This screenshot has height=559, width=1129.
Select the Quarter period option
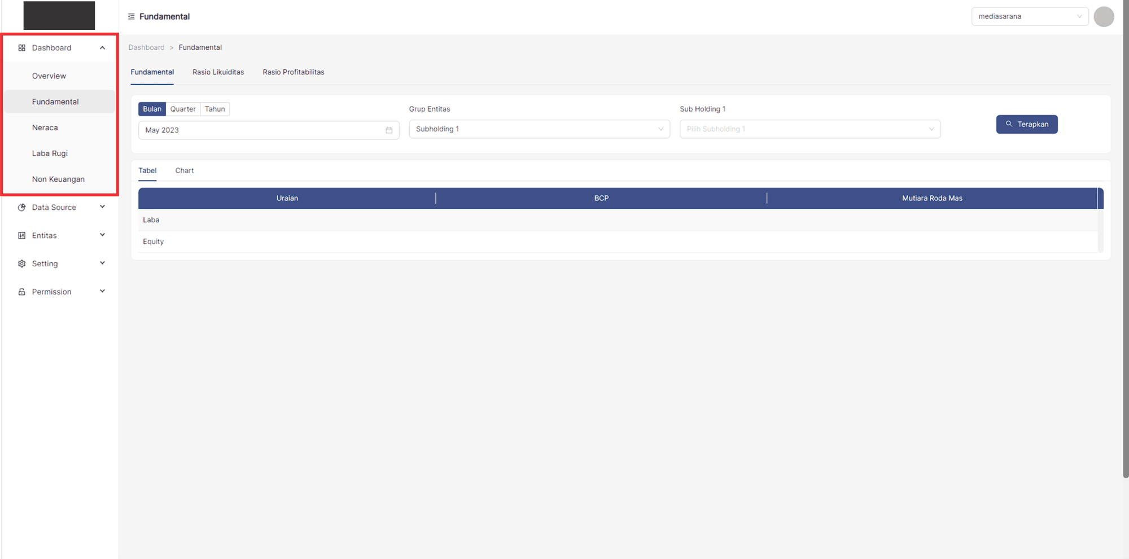(182, 109)
